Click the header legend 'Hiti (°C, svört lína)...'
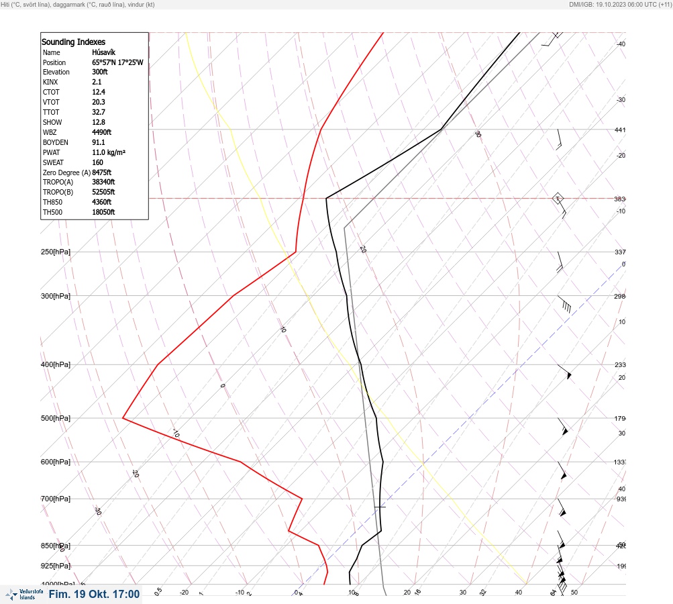The width and height of the screenshot is (673, 604). (x=78, y=5)
